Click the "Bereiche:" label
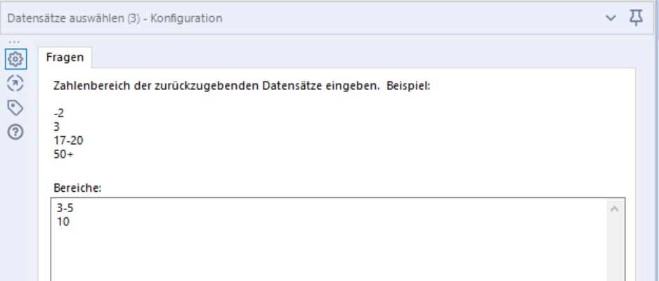The image size is (659, 281). click(x=74, y=188)
